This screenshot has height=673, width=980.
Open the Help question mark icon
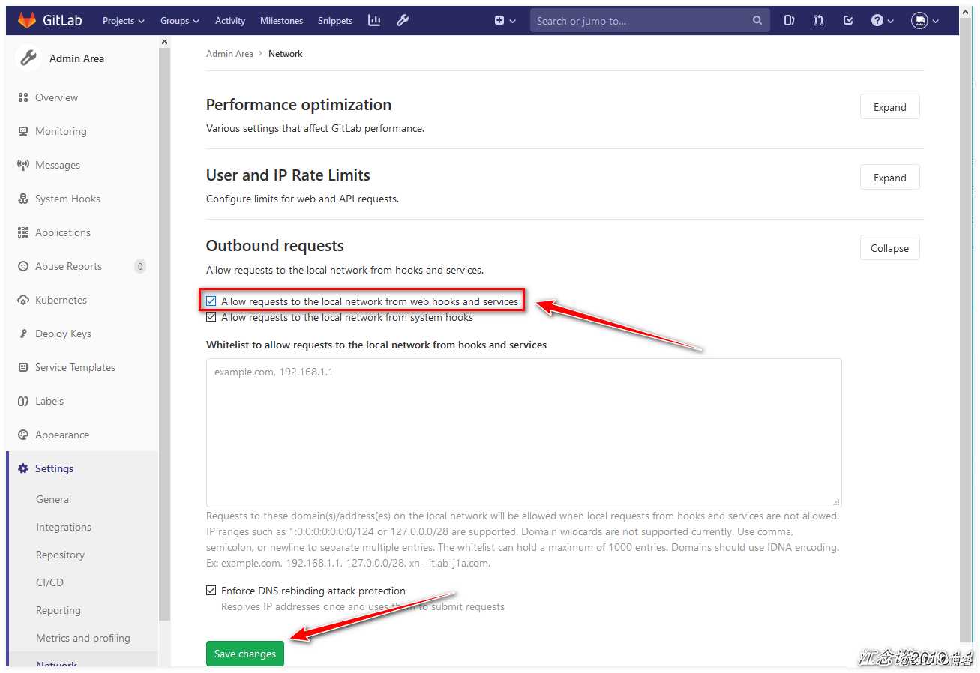877,21
